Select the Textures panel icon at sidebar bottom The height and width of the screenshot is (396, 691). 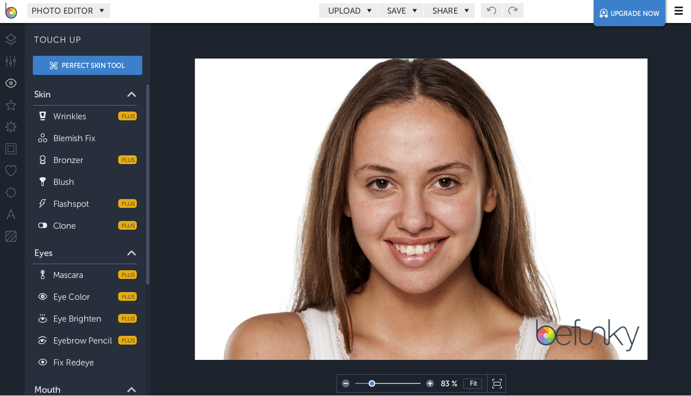click(x=11, y=236)
